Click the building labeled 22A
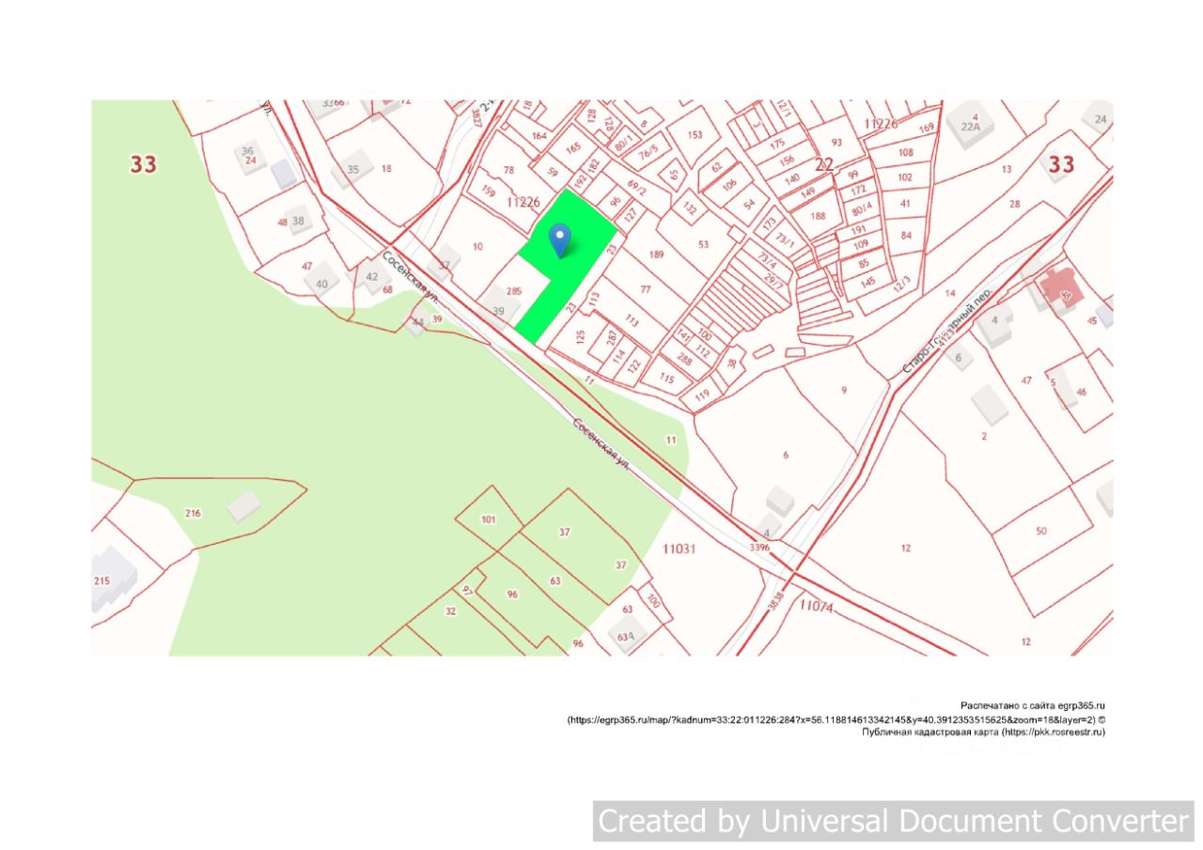Image resolution: width=1203 pixels, height=850 pixels. [969, 128]
